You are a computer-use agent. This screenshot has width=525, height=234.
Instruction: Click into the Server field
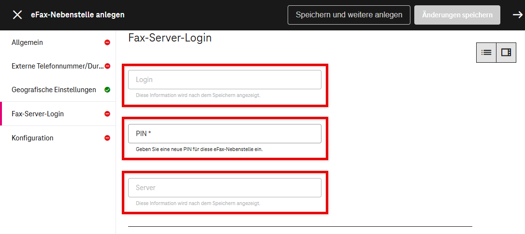[x=224, y=188]
